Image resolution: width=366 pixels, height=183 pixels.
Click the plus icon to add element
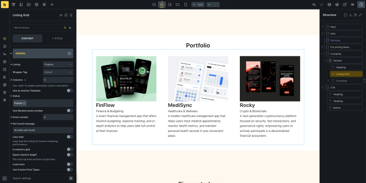point(52,4)
